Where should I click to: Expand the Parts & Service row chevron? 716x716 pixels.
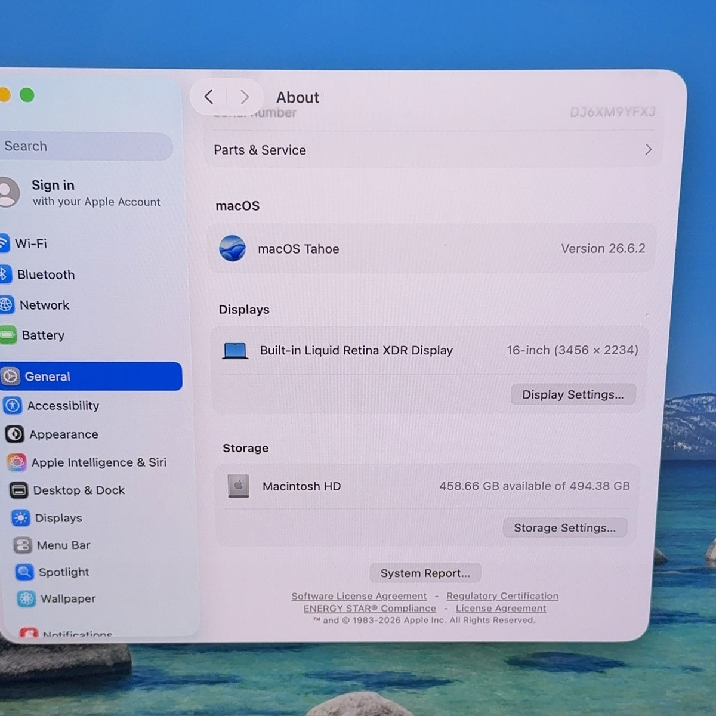(x=648, y=150)
